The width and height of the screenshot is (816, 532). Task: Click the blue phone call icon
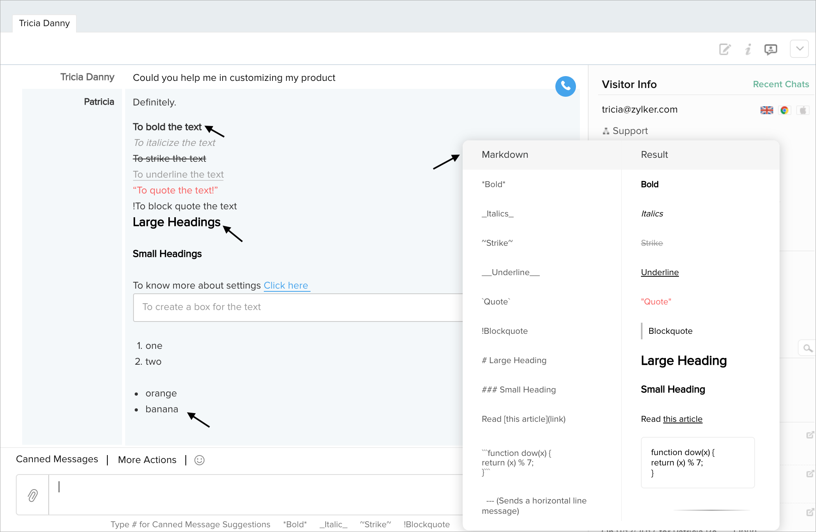pos(565,86)
